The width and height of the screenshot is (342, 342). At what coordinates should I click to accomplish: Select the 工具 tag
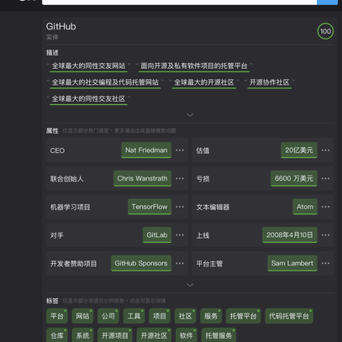click(134, 316)
